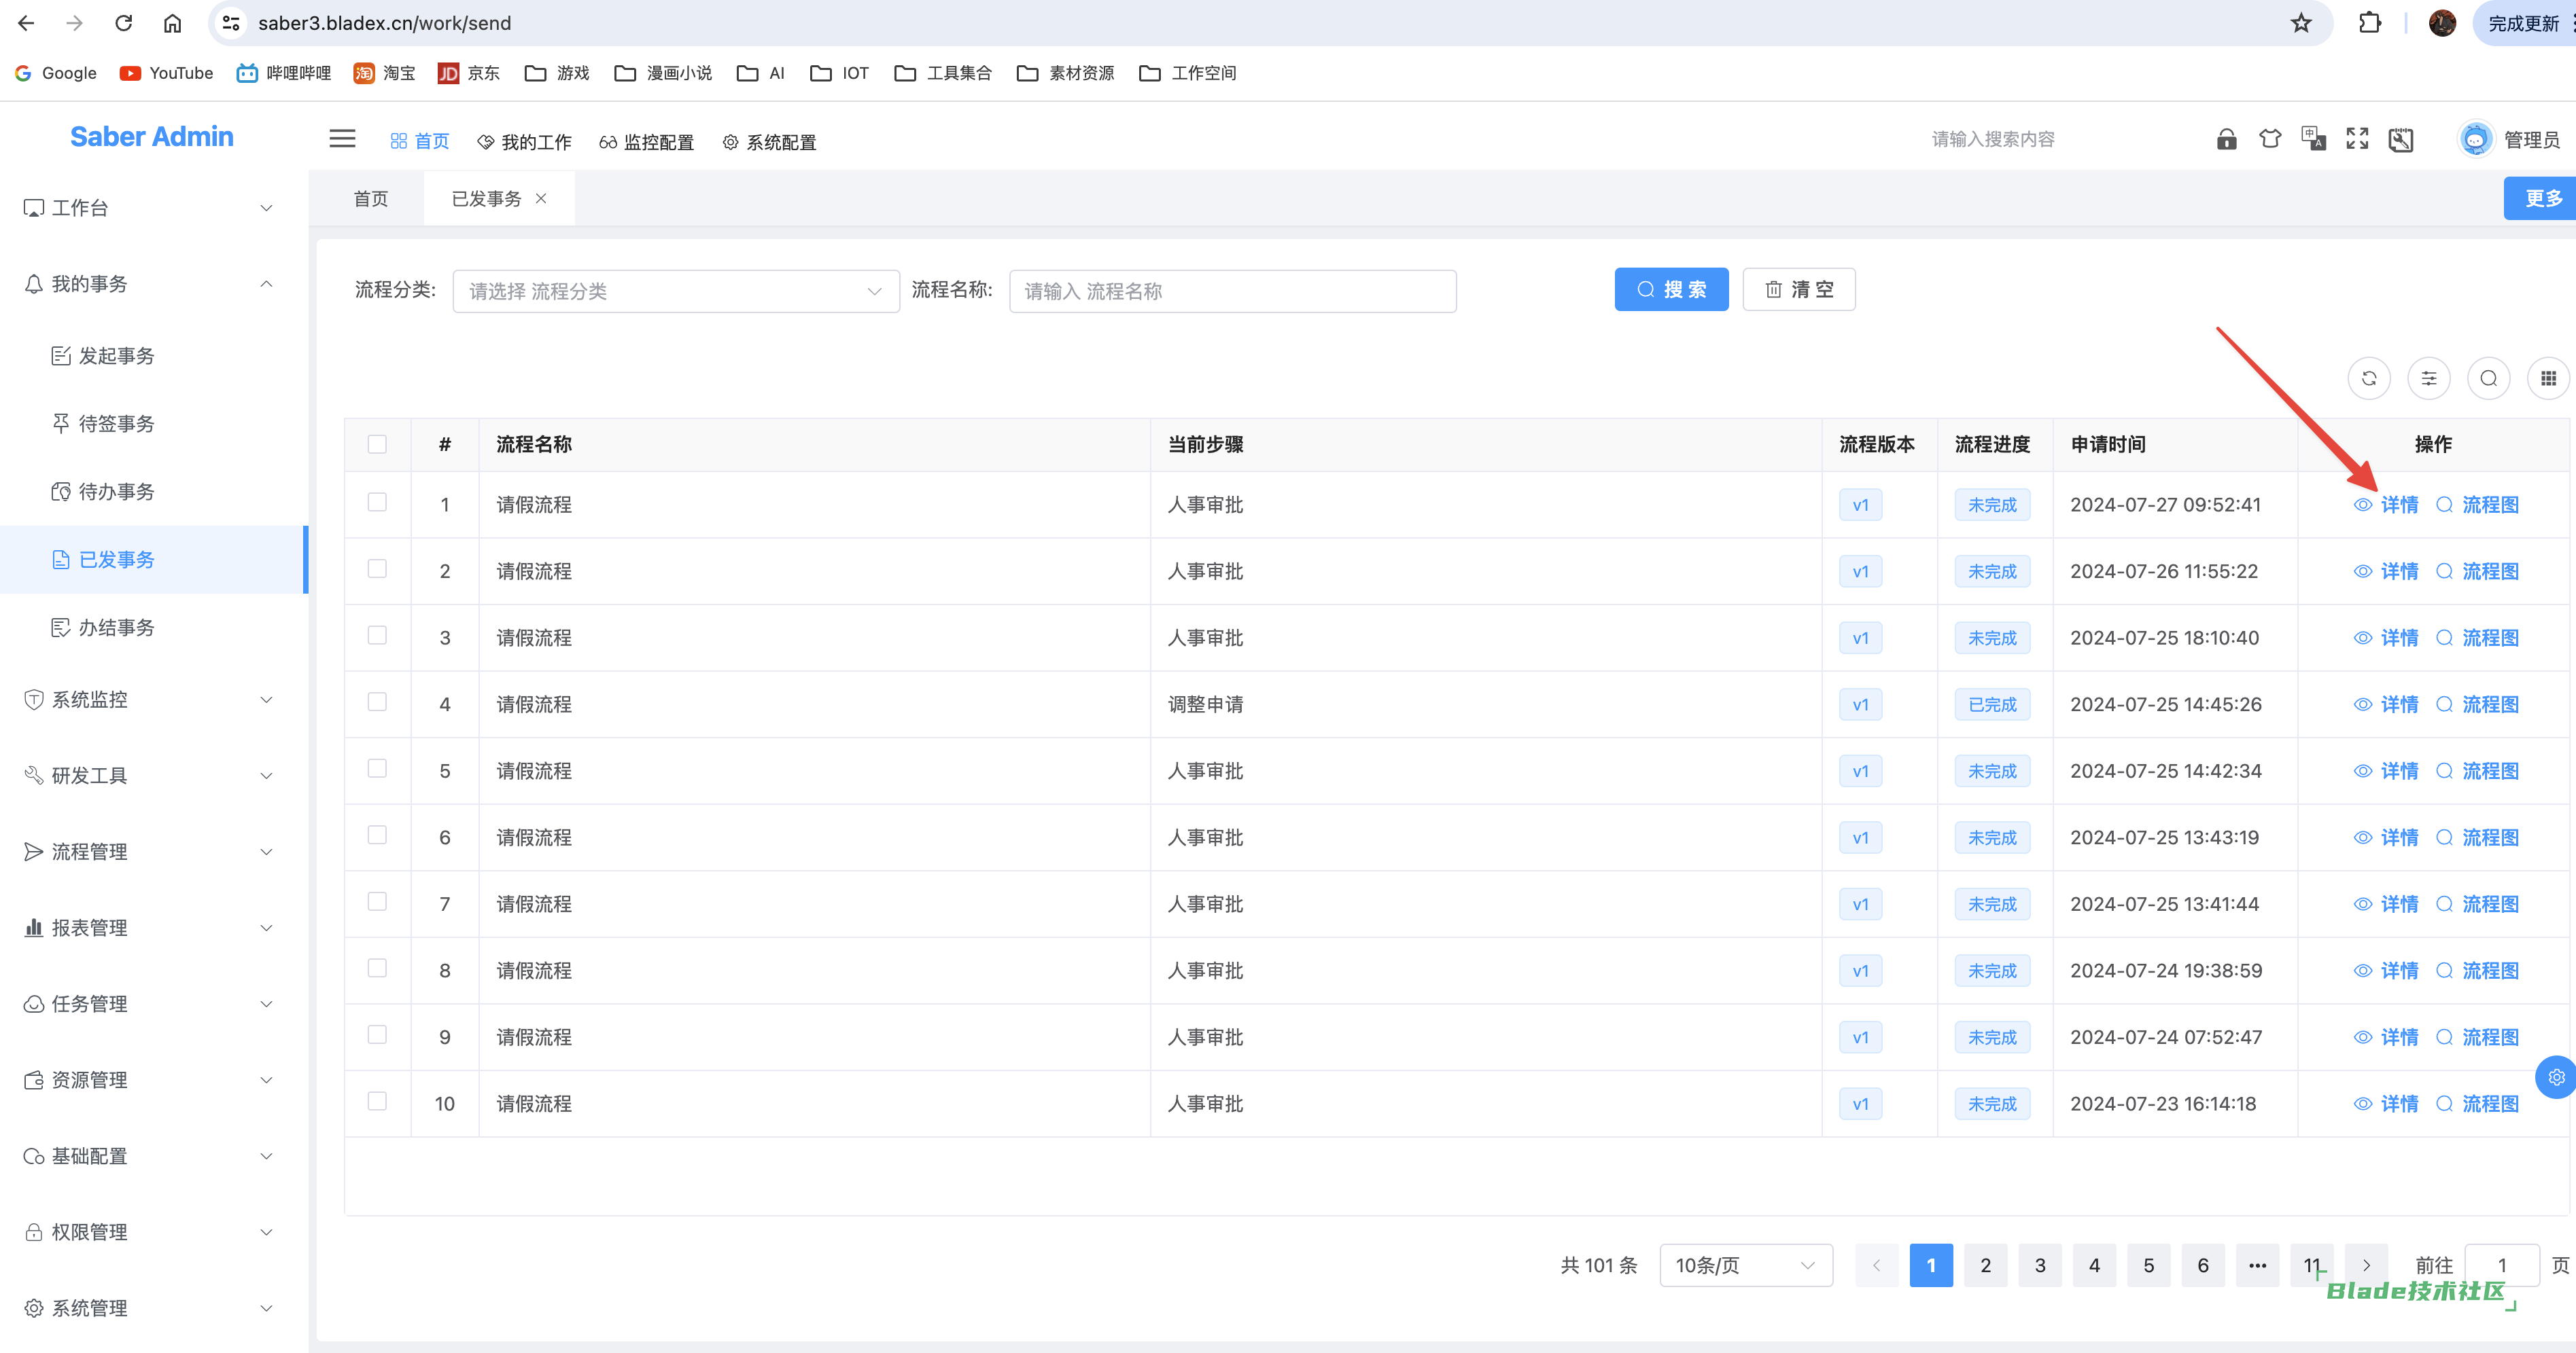Click the lock screen icon in the header
The width and height of the screenshot is (2576, 1353).
coord(2226,139)
